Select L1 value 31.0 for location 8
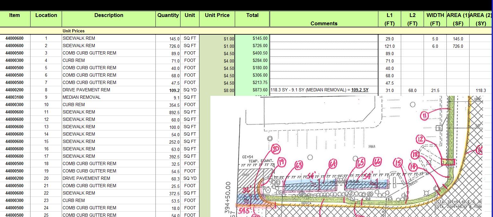493x217 pixels. (x=390, y=90)
